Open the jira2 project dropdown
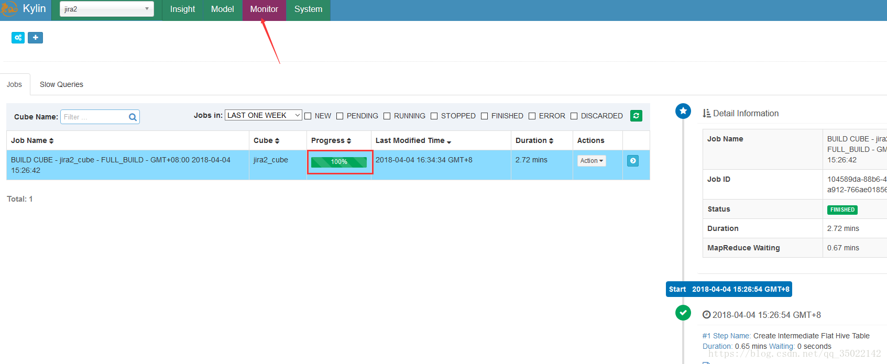This screenshot has width=887, height=364. (x=107, y=9)
